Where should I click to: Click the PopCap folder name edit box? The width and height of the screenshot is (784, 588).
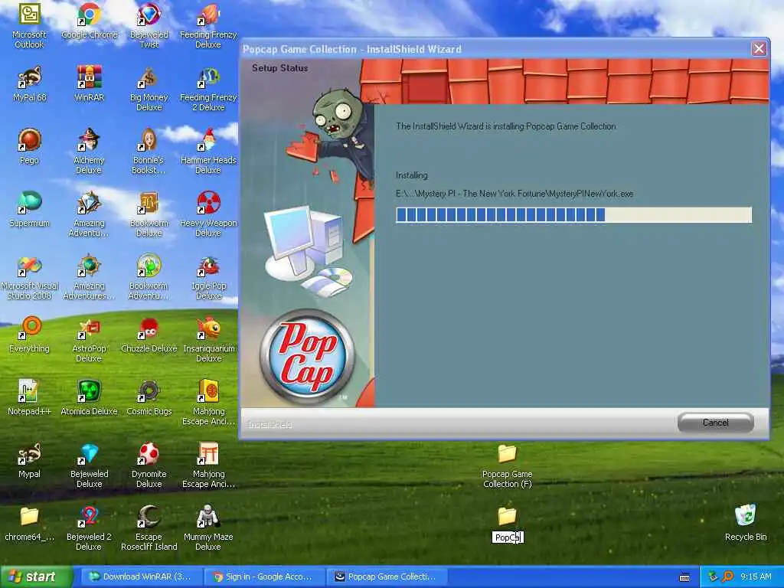pyautogui.click(x=508, y=537)
